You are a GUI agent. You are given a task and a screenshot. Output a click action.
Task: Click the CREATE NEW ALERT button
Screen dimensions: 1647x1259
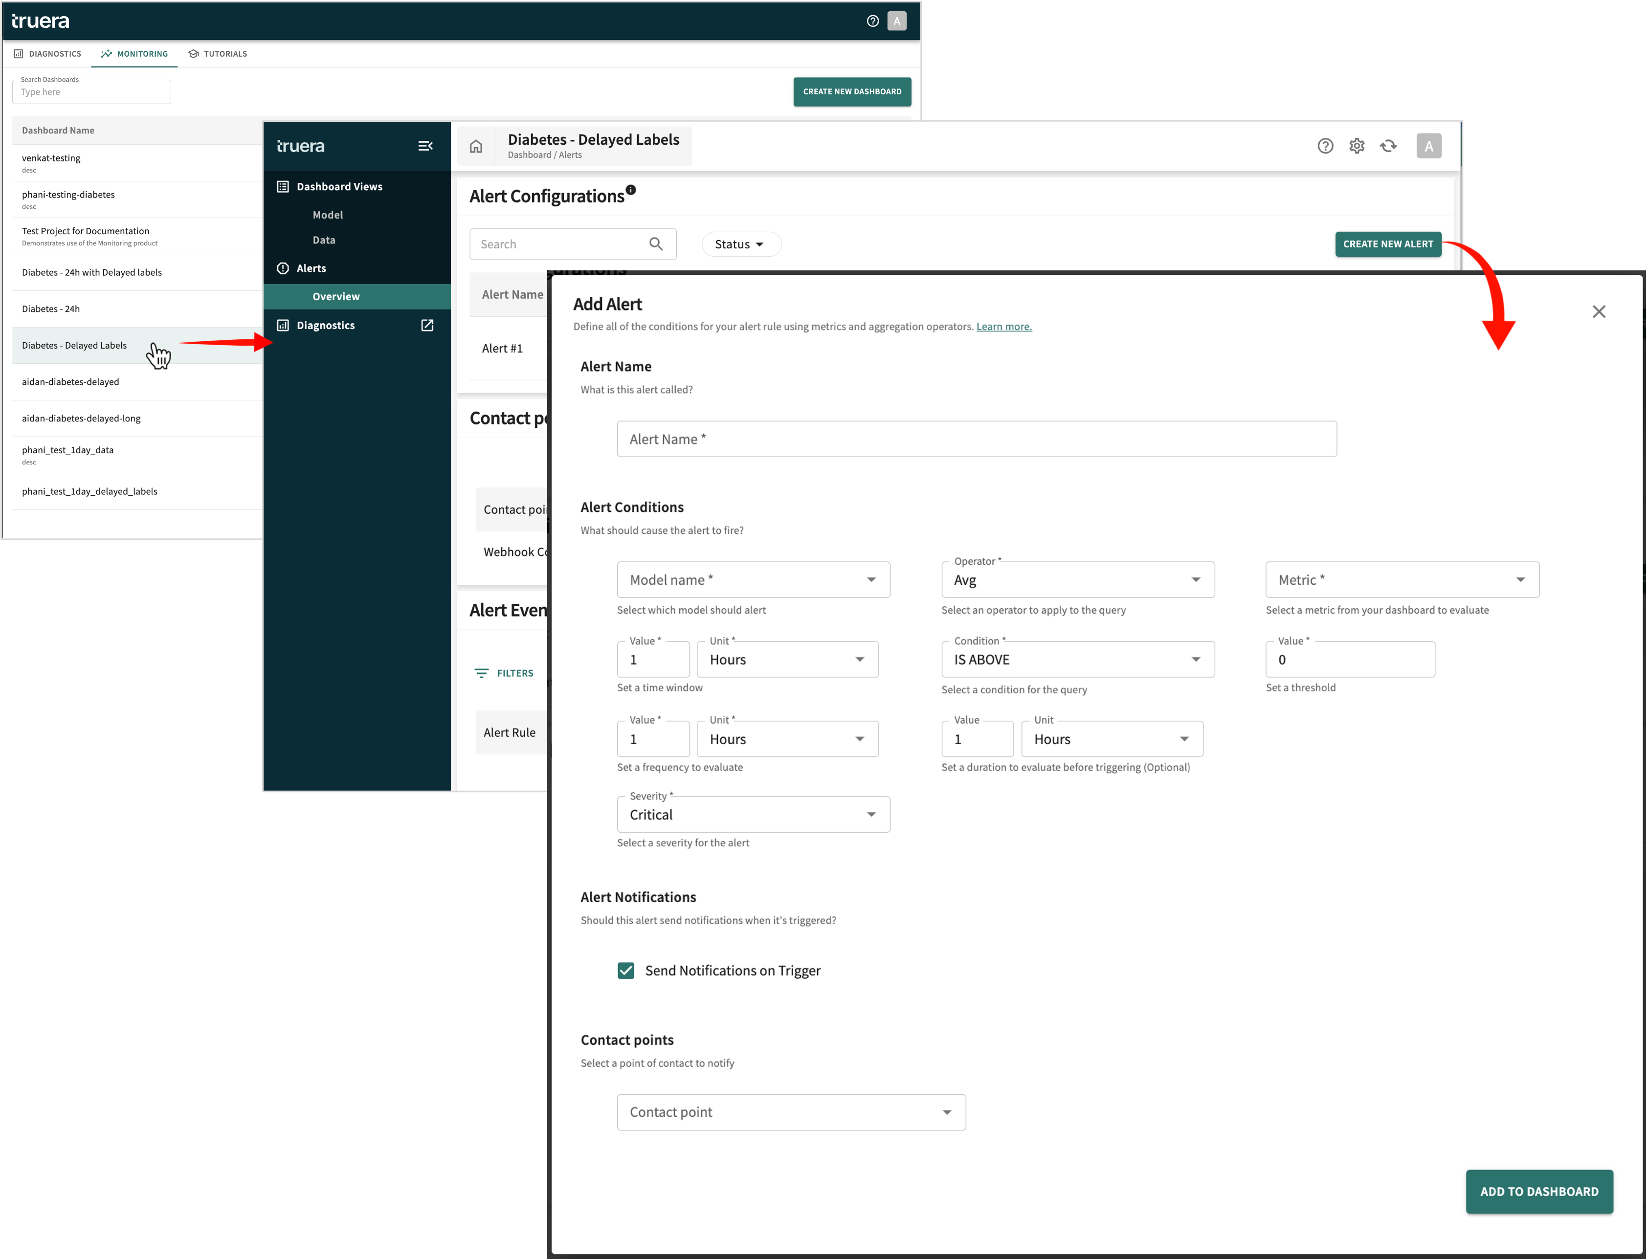(1388, 244)
